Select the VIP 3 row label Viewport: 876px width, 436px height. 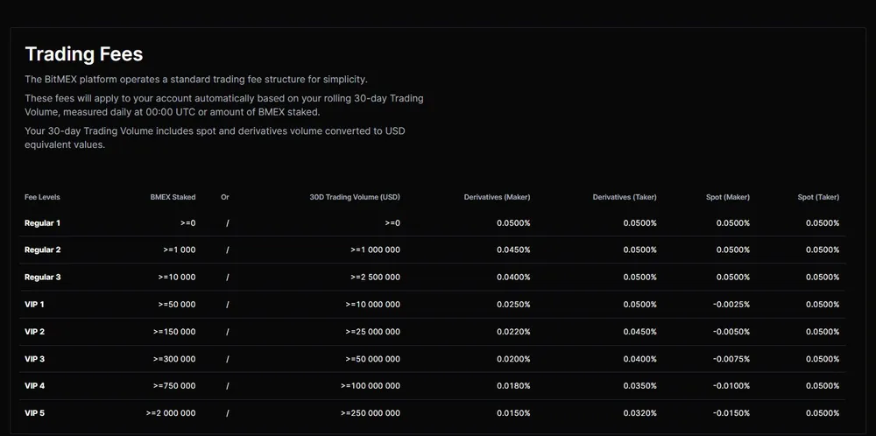(x=35, y=359)
